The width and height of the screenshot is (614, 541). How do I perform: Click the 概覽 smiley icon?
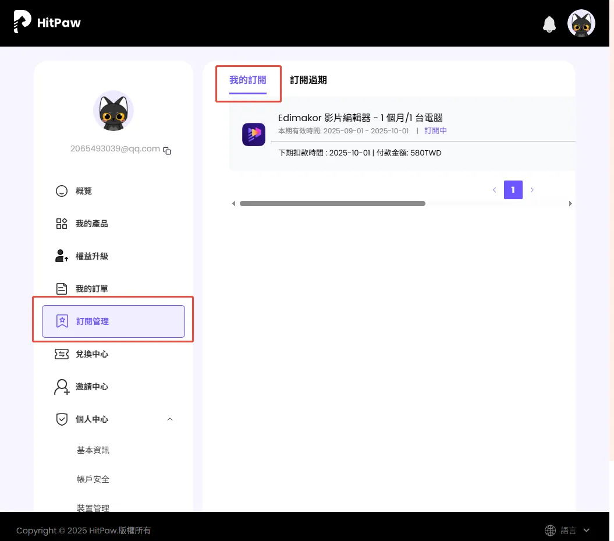(62, 191)
